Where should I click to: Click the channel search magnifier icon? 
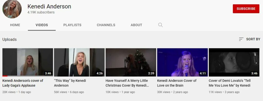coord(160,25)
